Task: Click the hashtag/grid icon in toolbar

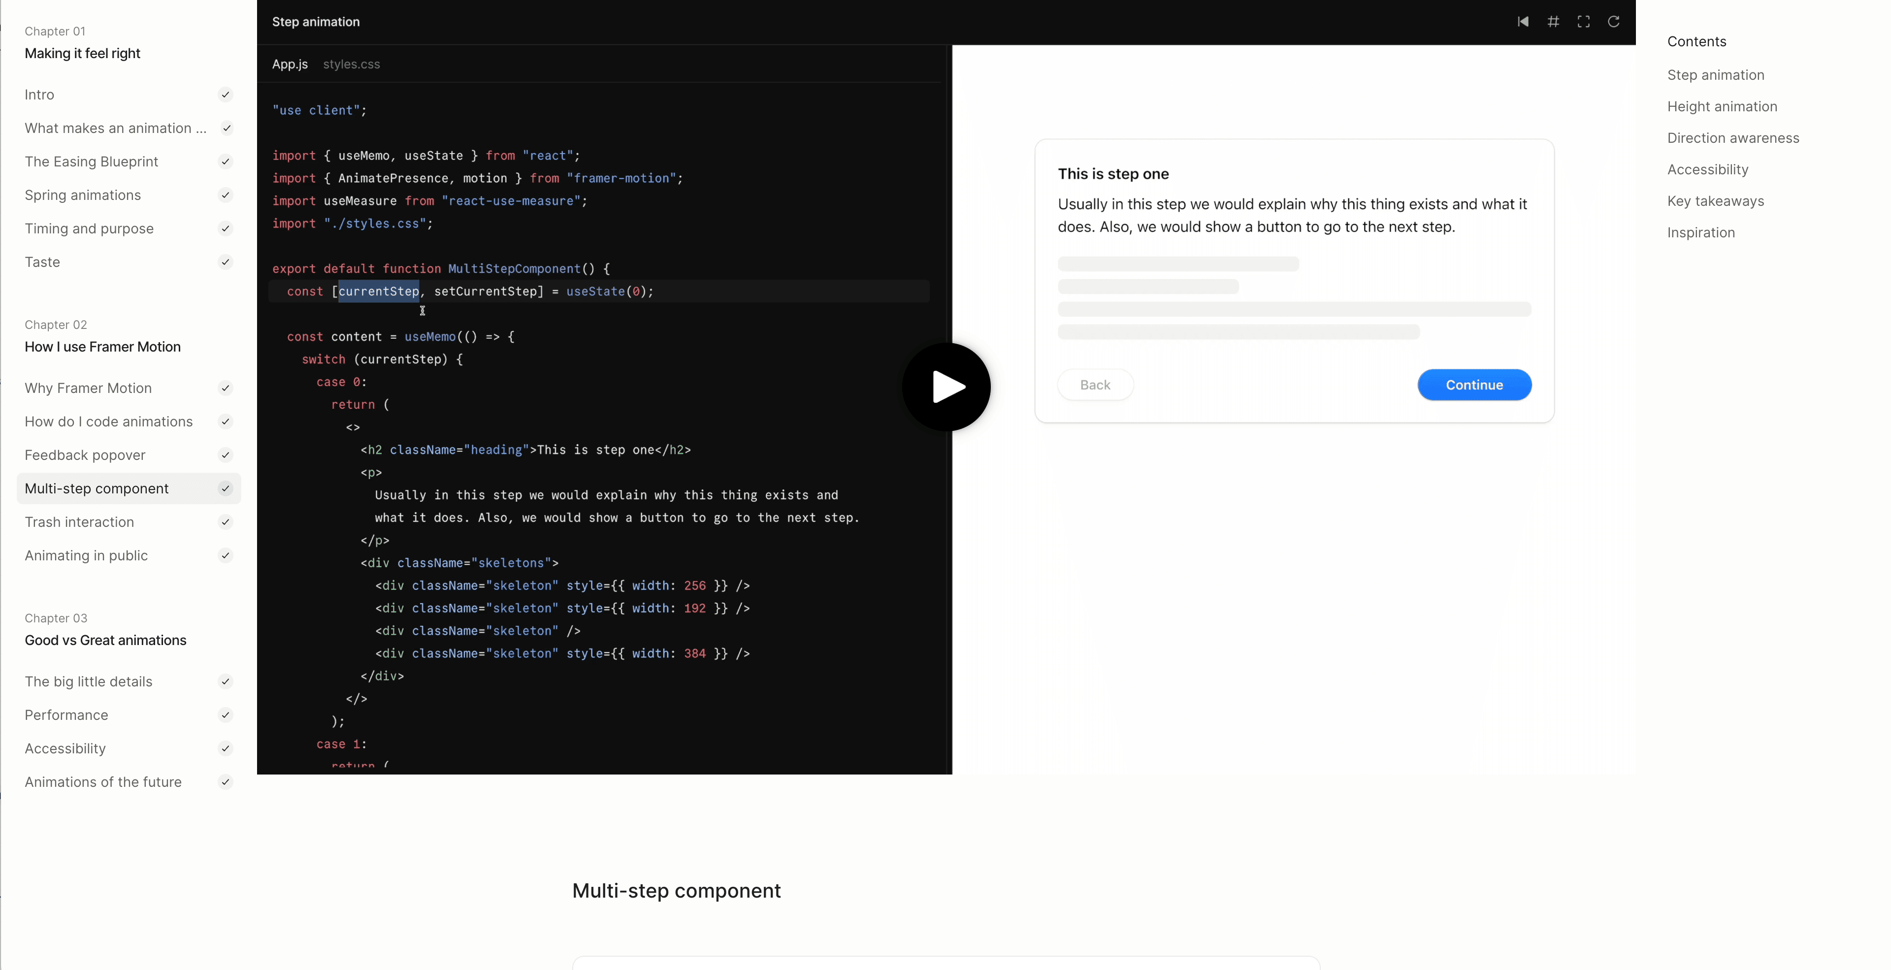Action: point(1555,21)
